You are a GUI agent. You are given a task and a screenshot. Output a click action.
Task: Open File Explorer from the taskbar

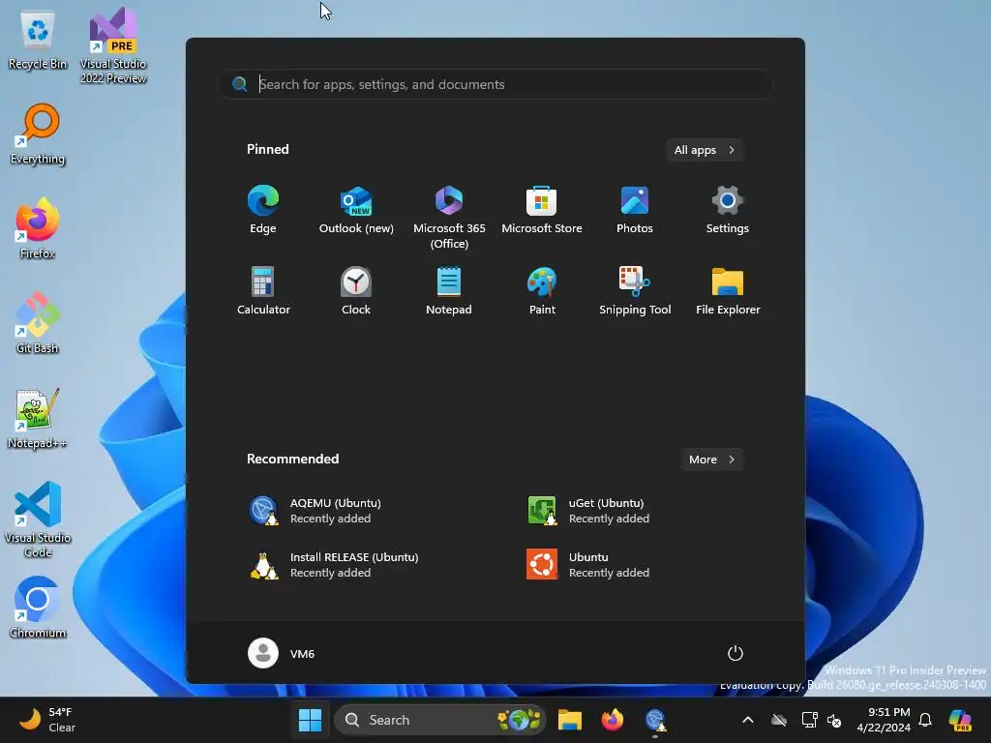[569, 720]
